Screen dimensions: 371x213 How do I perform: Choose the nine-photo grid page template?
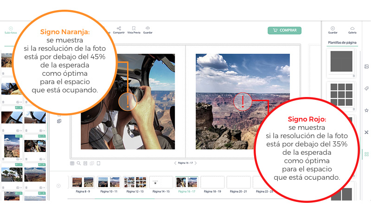click(341, 94)
